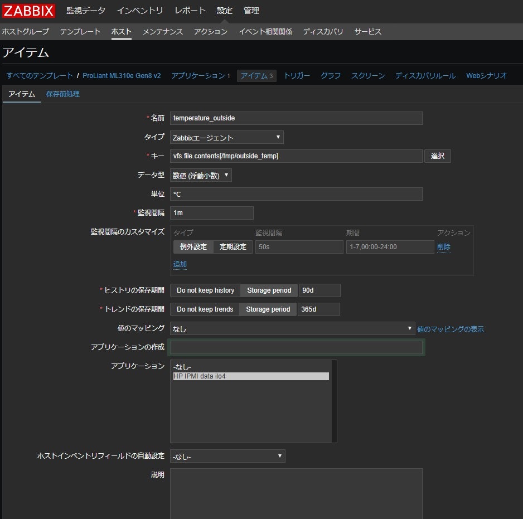Screen dimensions: 523x519
Task: Open トリガー link
Action: pos(297,76)
